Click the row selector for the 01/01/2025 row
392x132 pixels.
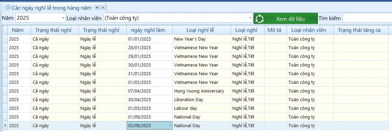point(5,39)
